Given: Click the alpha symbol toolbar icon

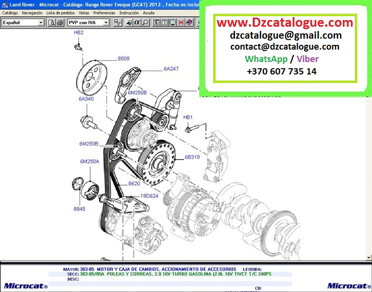Looking at the screenshot, I should coord(137,22).
